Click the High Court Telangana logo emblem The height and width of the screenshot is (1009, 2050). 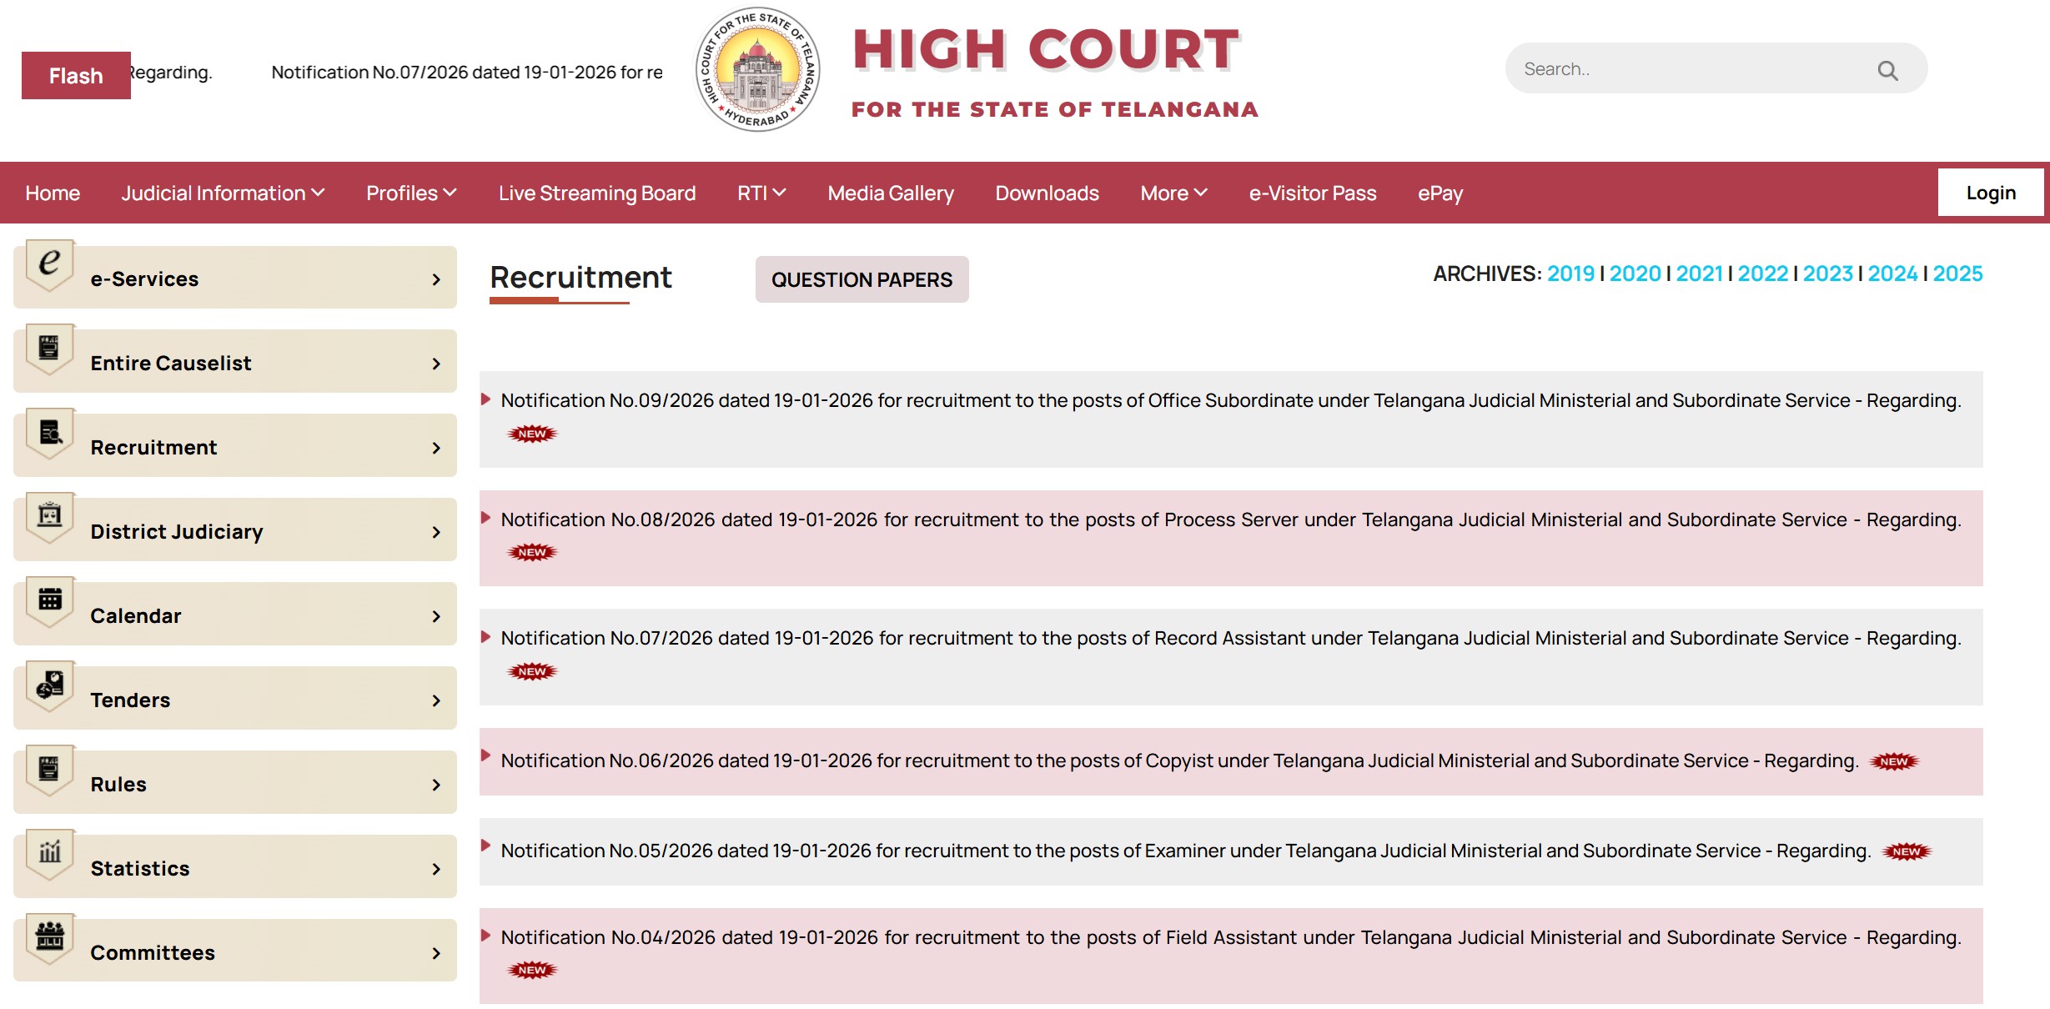[x=757, y=69]
